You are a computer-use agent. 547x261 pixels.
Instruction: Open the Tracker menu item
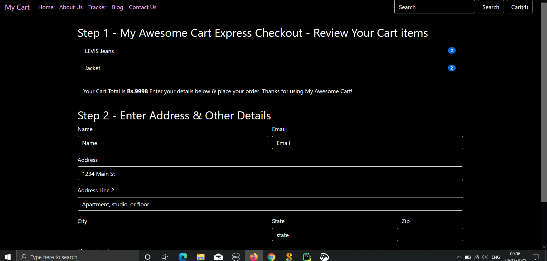tap(97, 7)
